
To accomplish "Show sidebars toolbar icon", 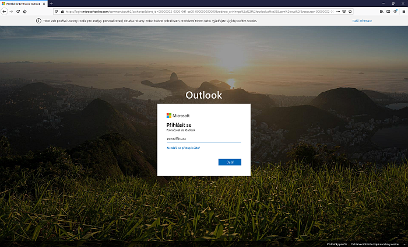I will pos(388,12).
